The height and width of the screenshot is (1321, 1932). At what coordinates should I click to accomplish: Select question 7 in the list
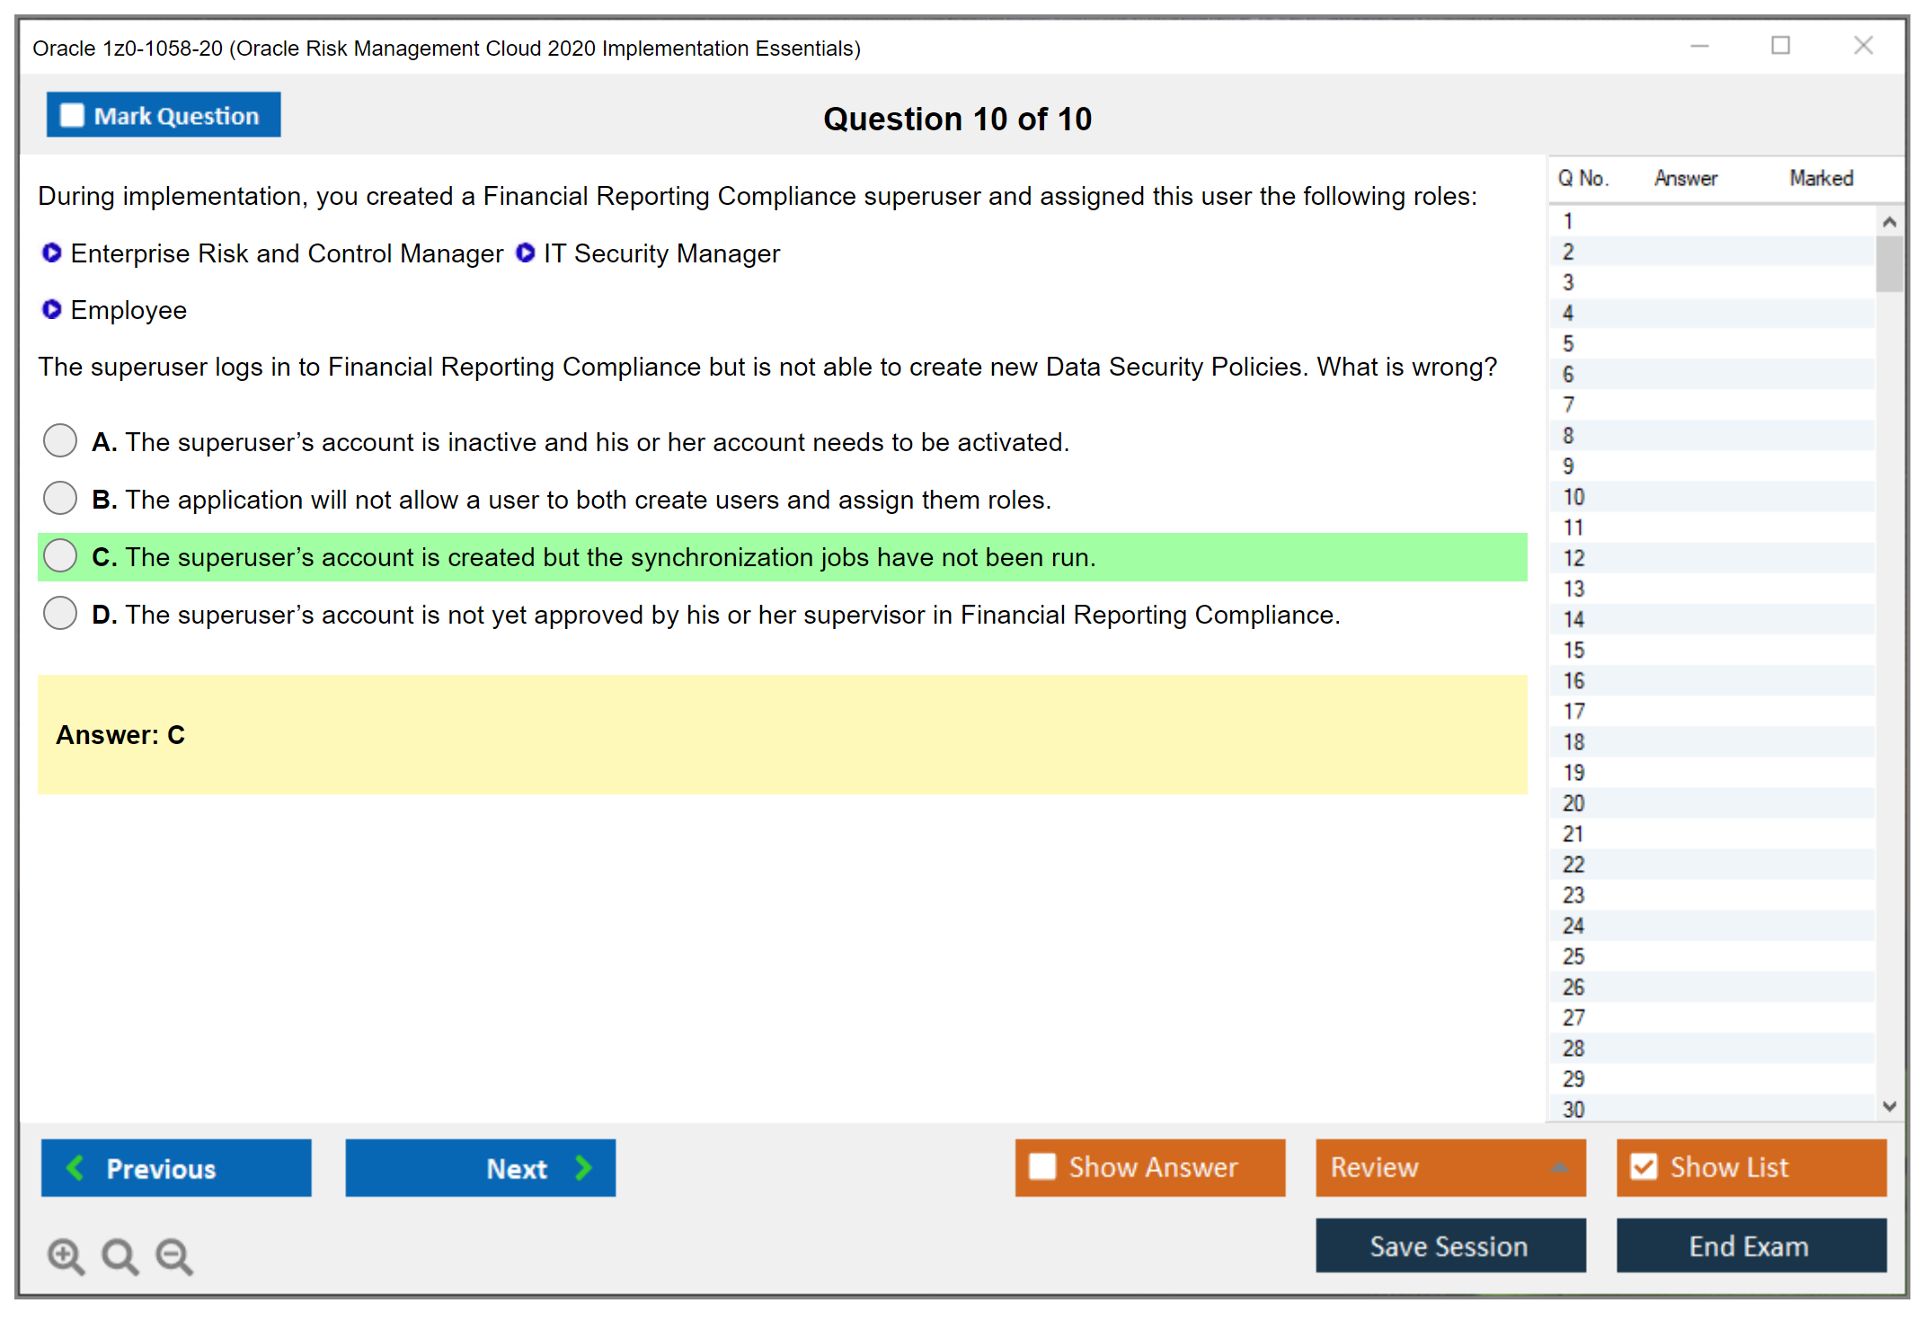point(1712,404)
